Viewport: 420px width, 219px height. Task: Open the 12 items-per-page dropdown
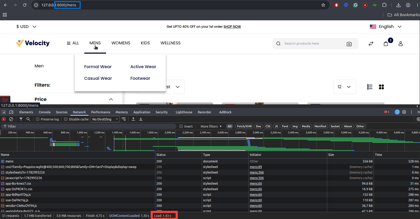(344, 87)
